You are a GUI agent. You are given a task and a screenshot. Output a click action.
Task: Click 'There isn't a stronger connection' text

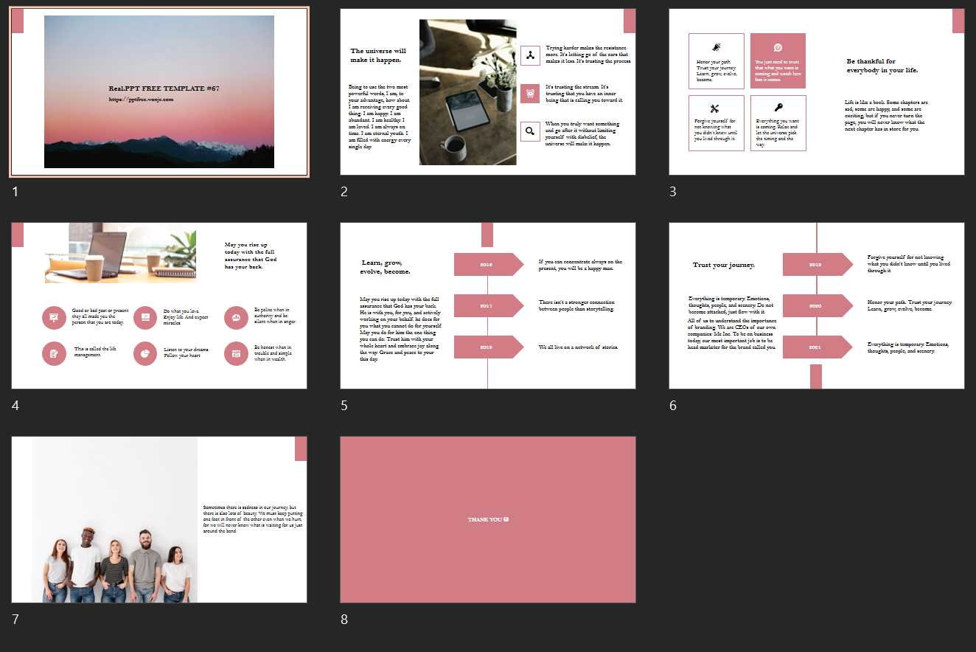click(x=576, y=305)
